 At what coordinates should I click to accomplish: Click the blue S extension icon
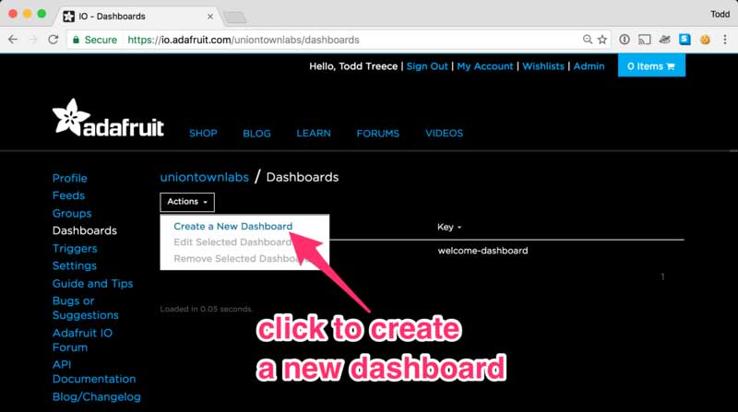[x=684, y=40]
